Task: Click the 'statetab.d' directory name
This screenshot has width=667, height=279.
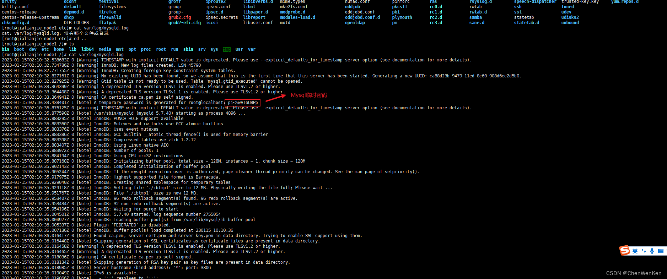Action: [527, 23]
